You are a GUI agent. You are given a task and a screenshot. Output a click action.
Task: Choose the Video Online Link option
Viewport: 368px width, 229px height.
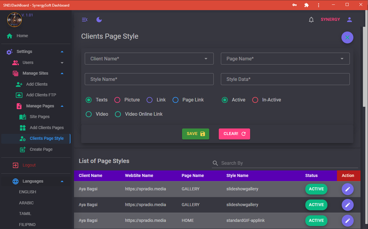(x=118, y=114)
